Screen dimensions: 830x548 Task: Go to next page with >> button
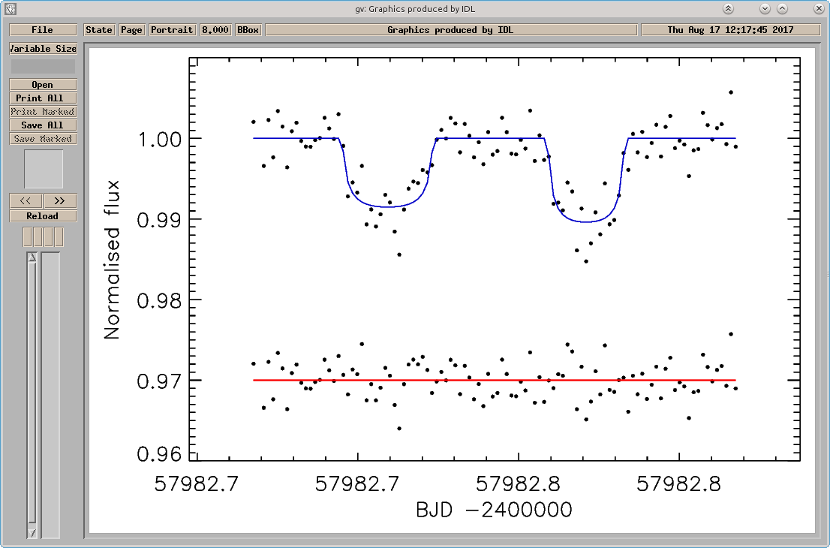coord(60,200)
